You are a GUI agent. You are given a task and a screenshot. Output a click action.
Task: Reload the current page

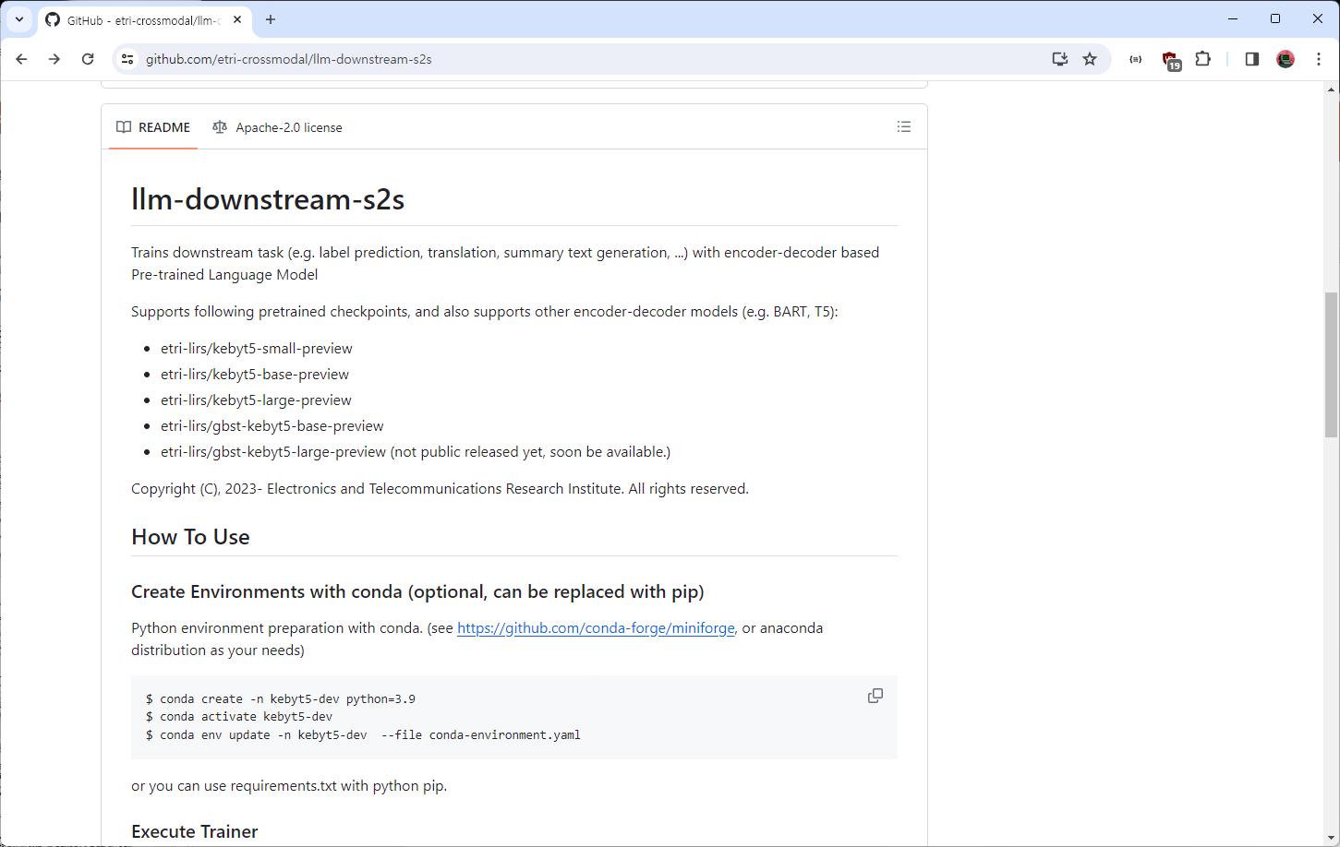[x=88, y=59]
